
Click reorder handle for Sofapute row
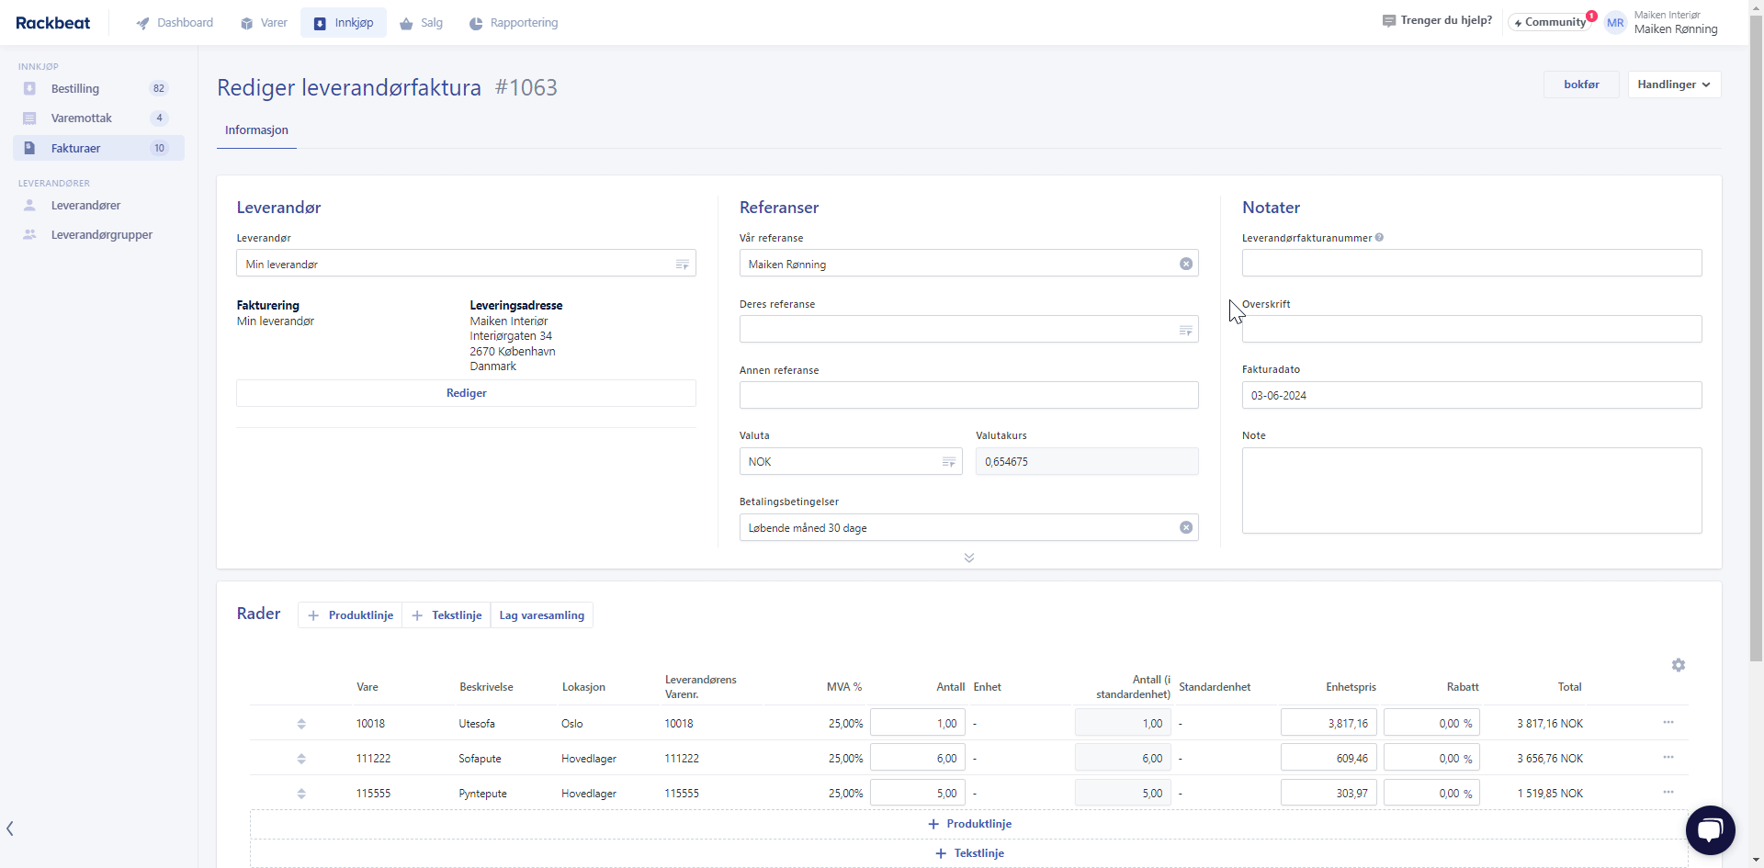pos(301,759)
